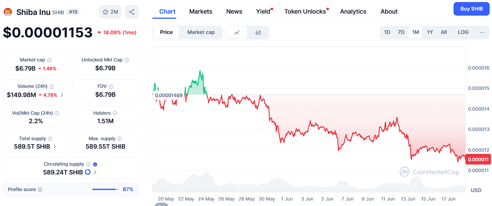Select the Market cap chart toggle
Viewport: 492px width, 206px height.
click(x=201, y=32)
